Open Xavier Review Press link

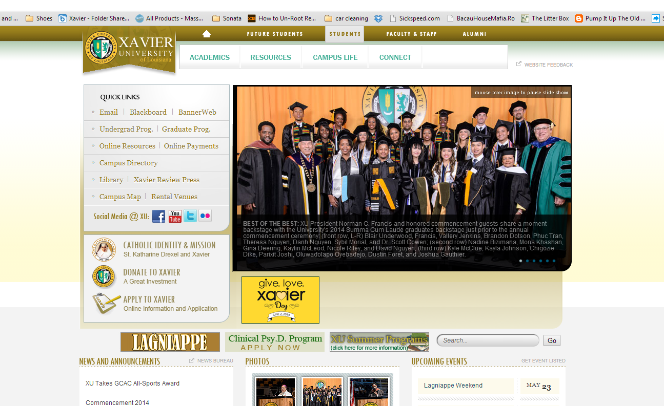(167, 180)
